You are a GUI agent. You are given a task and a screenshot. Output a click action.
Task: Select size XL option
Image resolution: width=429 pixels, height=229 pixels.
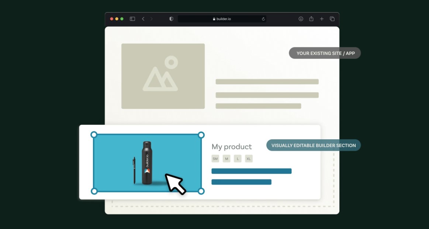pyautogui.click(x=249, y=158)
